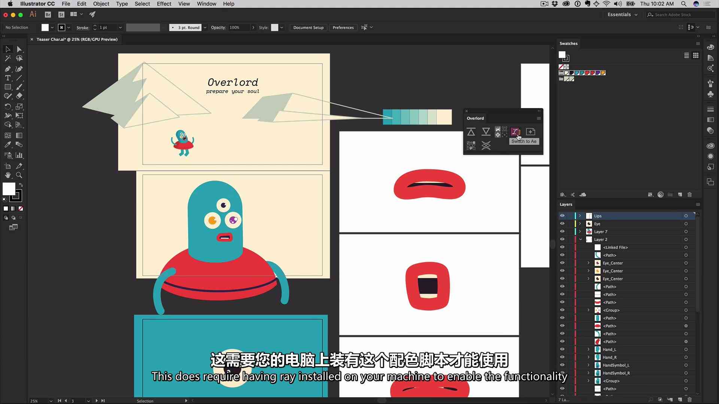Click the scissors/cut icon in Overlord panel
Image resolution: width=719 pixels, height=404 pixels.
(486, 145)
